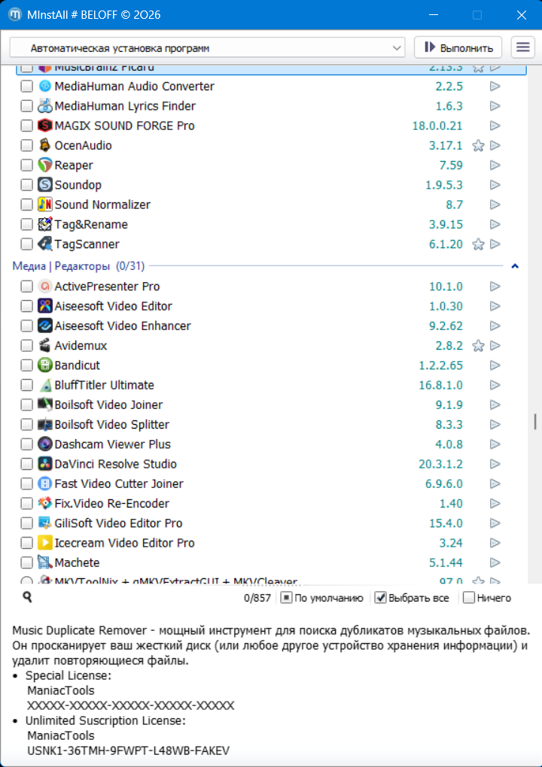Open the 'Автоматическая установка программ' dropdown
The image size is (542, 767).
point(207,48)
